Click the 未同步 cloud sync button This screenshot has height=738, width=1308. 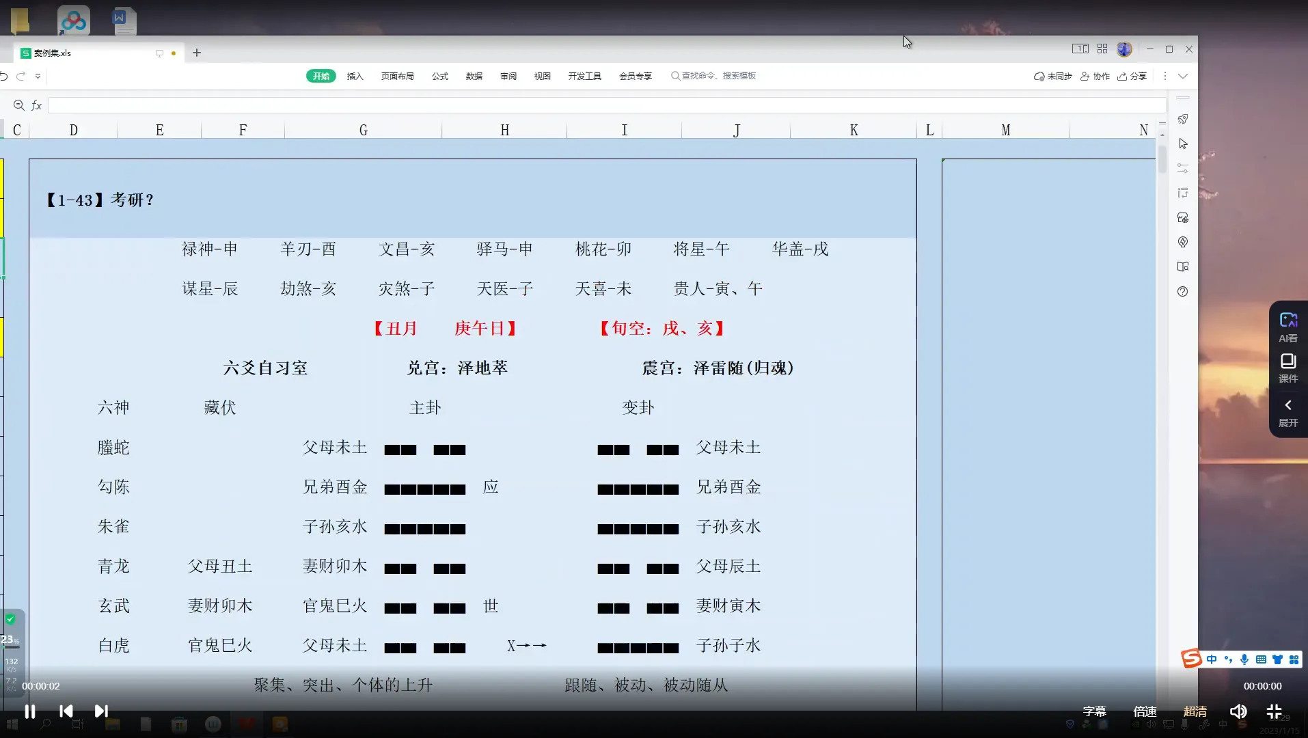(1053, 76)
